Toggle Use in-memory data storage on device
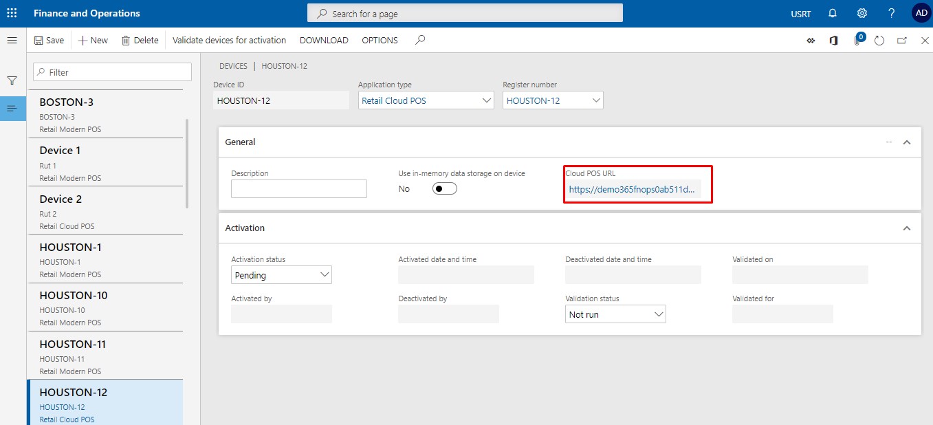The height and width of the screenshot is (425, 933). point(444,189)
